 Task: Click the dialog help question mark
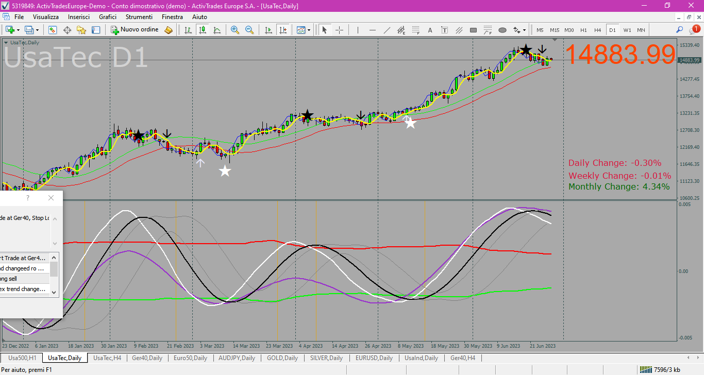tap(28, 198)
